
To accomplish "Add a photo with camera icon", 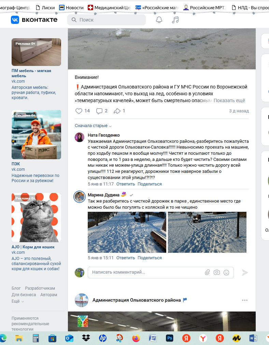I will click(217, 272).
